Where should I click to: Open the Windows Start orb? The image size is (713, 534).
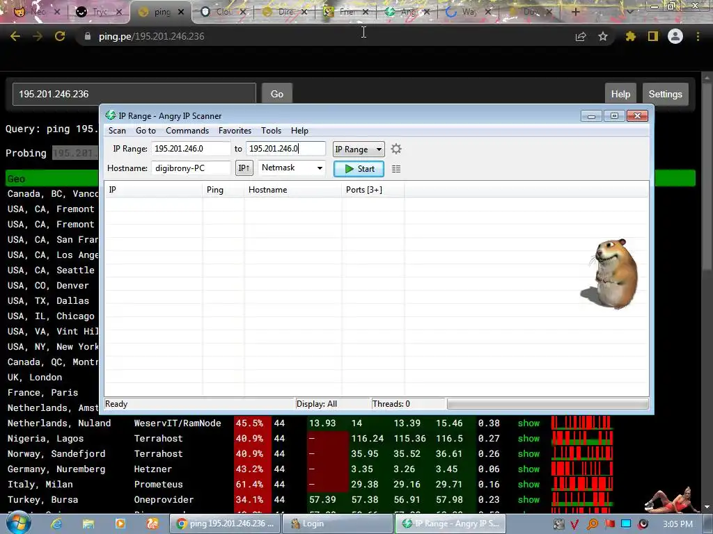pyautogui.click(x=18, y=523)
